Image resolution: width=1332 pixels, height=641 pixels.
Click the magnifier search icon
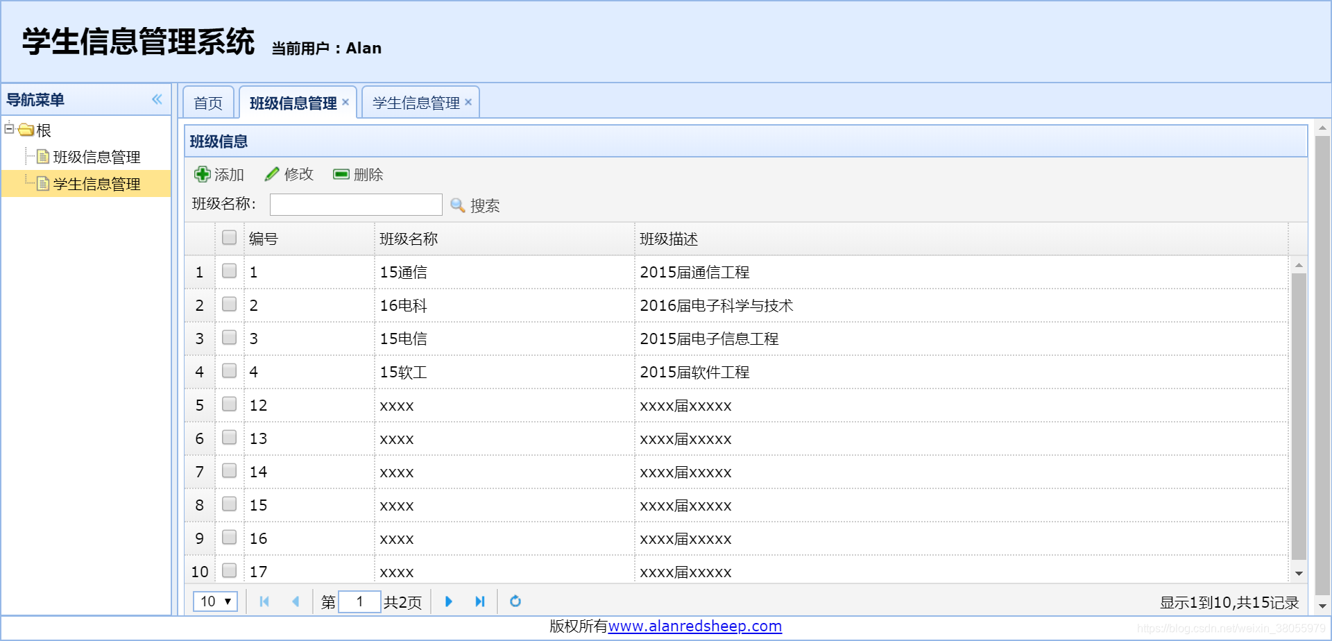458,205
